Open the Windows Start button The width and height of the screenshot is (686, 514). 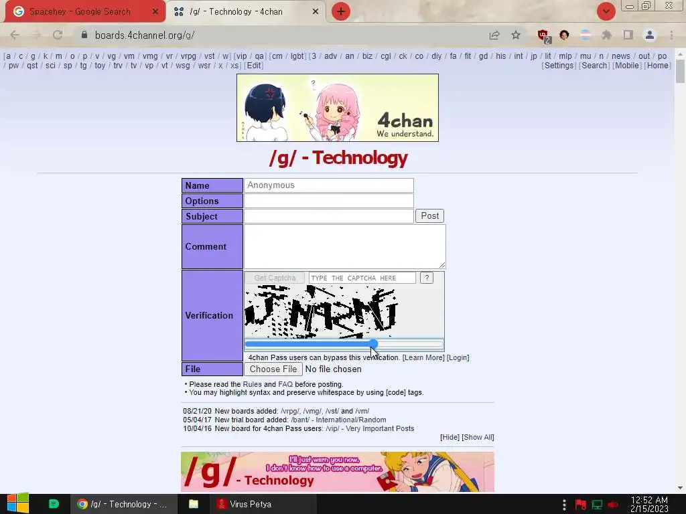coord(17,503)
